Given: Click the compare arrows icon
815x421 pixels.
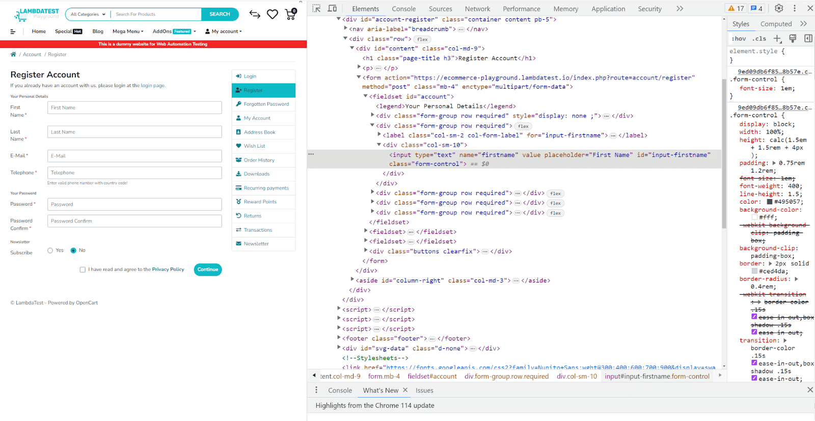Looking at the screenshot, I should [255, 14].
